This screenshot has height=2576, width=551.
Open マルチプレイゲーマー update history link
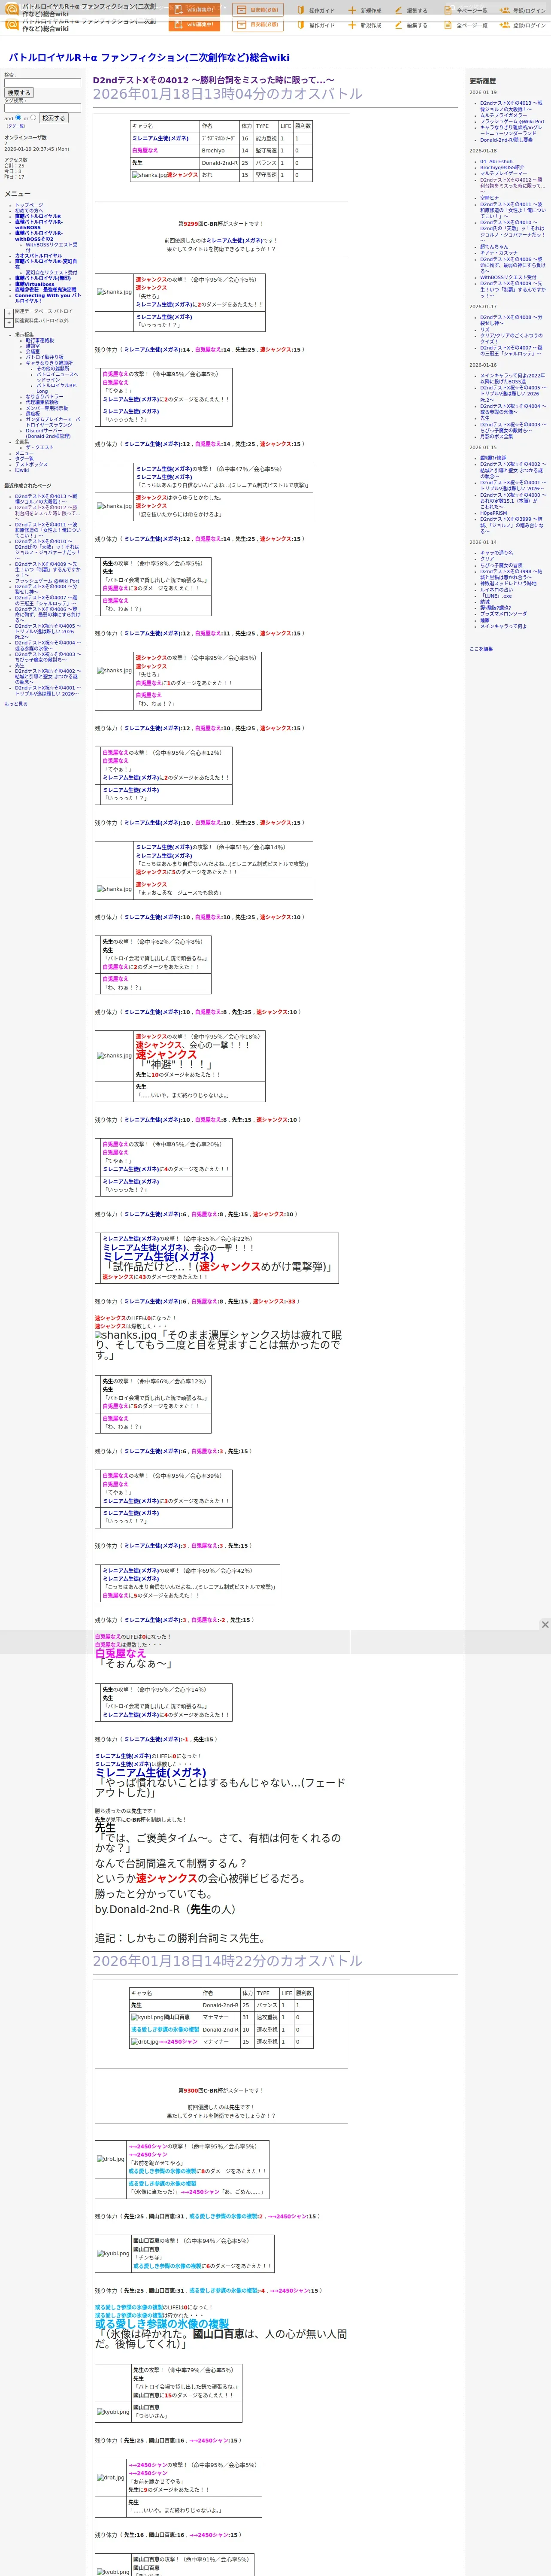click(x=503, y=173)
